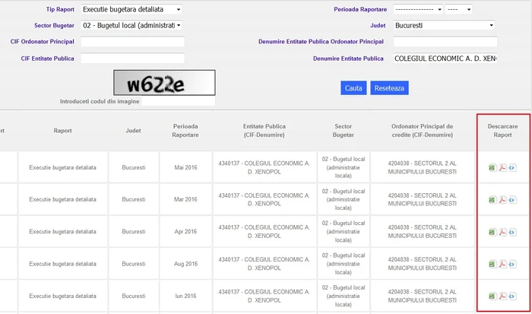Click the captcha image w622e
The image size is (532, 314).
[163, 82]
